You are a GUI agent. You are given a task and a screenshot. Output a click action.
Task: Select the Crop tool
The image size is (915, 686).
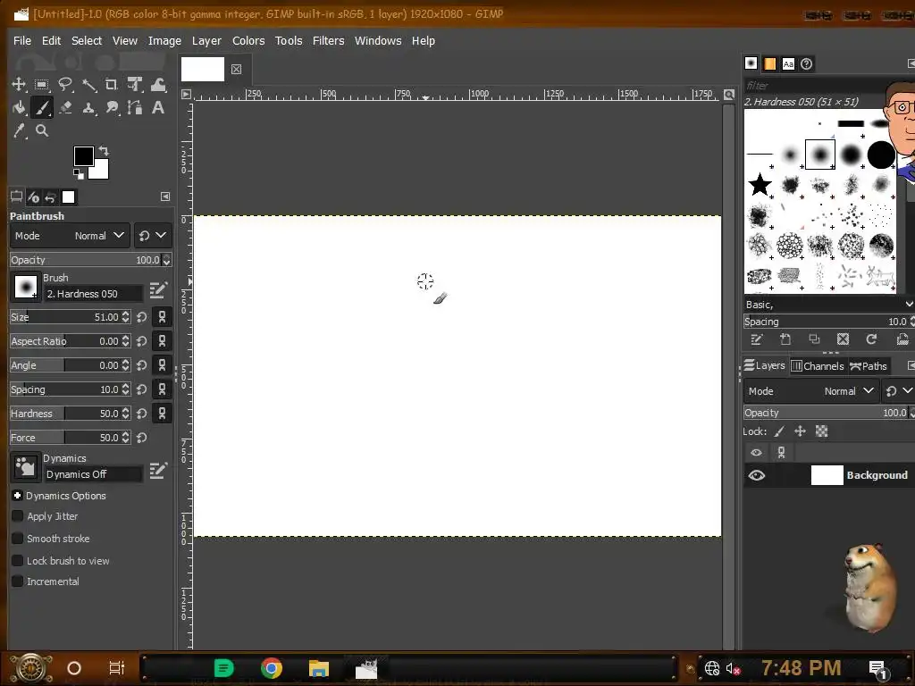(112, 85)
